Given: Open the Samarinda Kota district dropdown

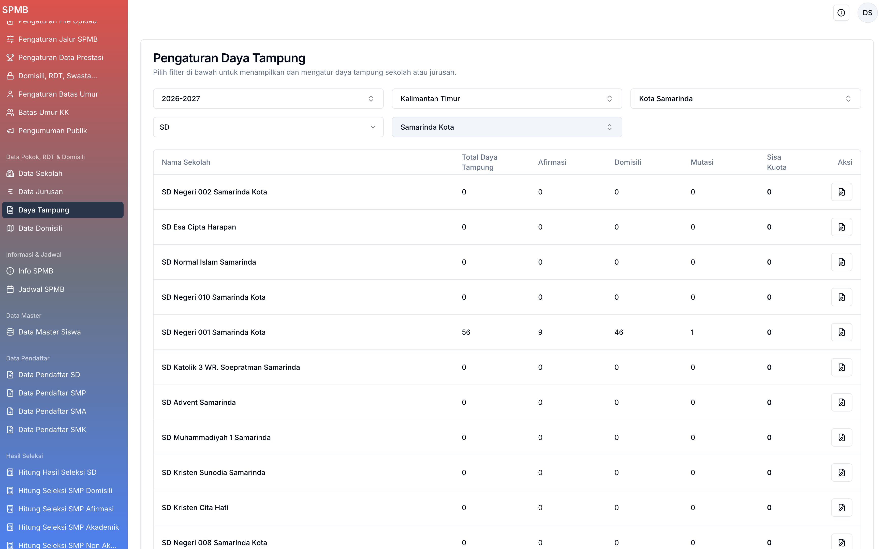Looking at the screenshot, I should pos(506,127).
